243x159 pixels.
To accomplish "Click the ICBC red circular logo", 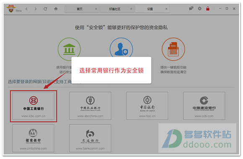I will tap(34, 100).
